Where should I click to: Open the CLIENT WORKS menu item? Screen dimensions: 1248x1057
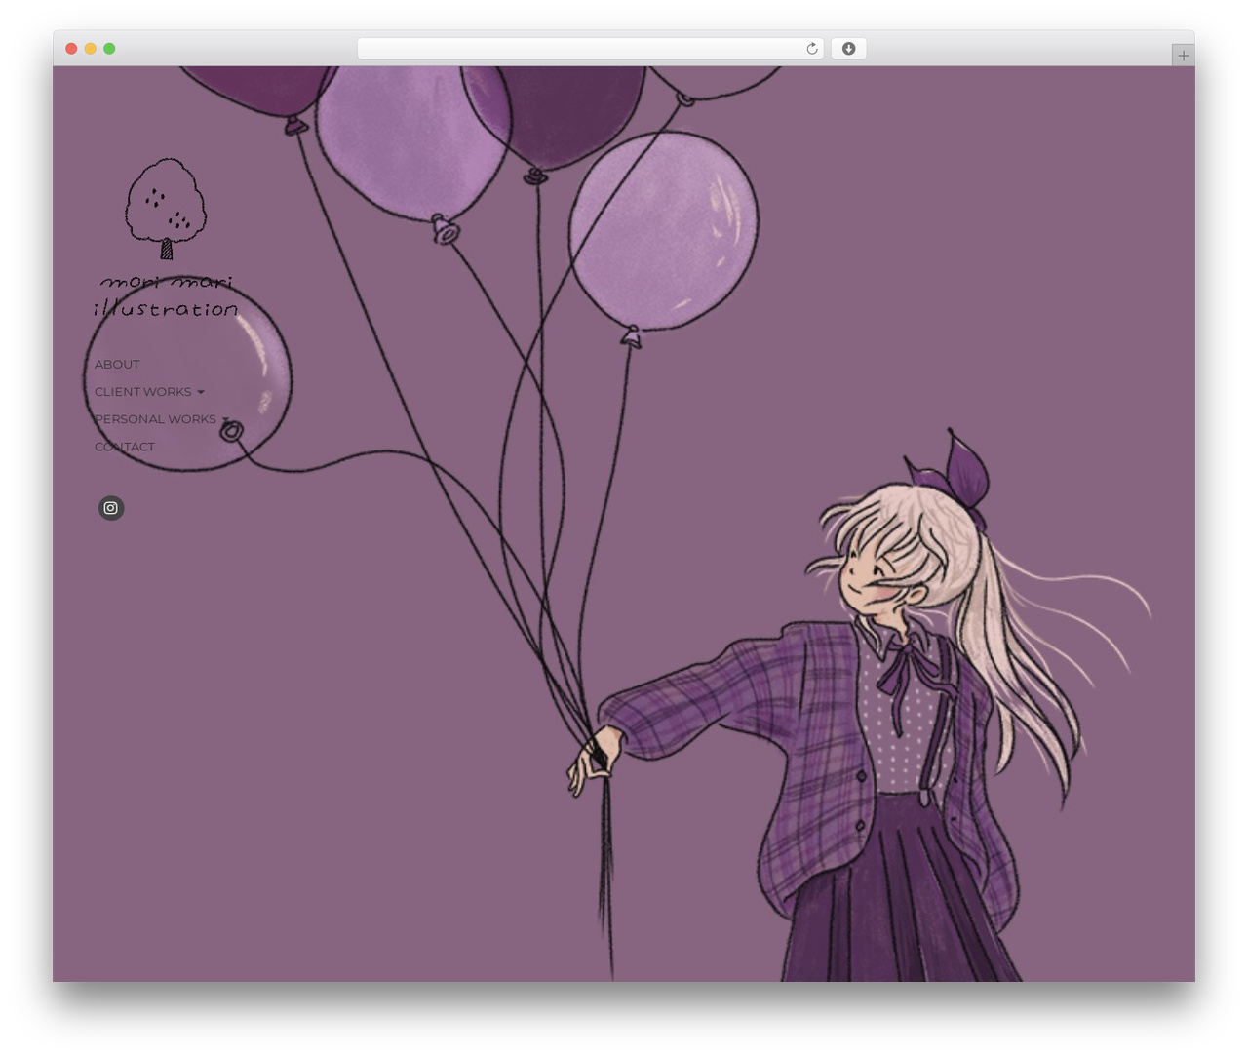[143, 392]
